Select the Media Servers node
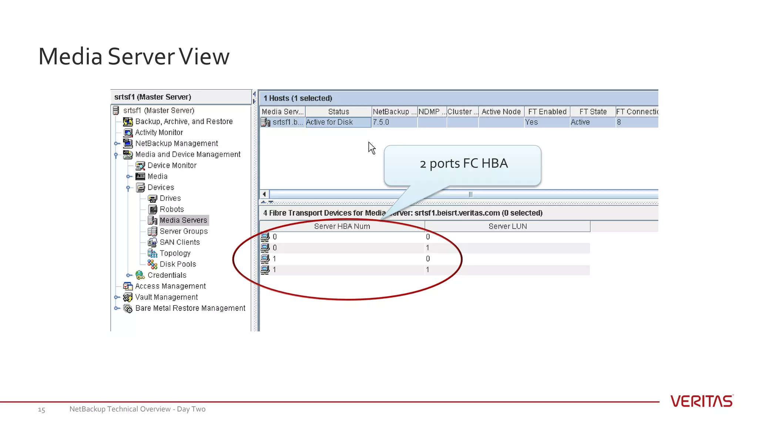 [x=184, y=220]
